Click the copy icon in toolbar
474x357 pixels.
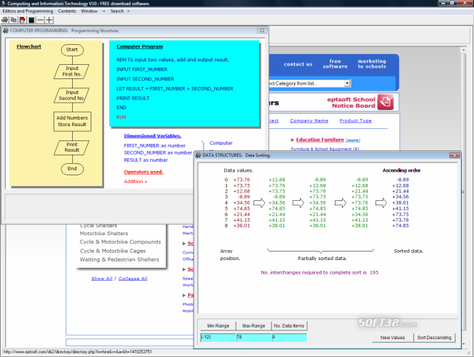14,20
